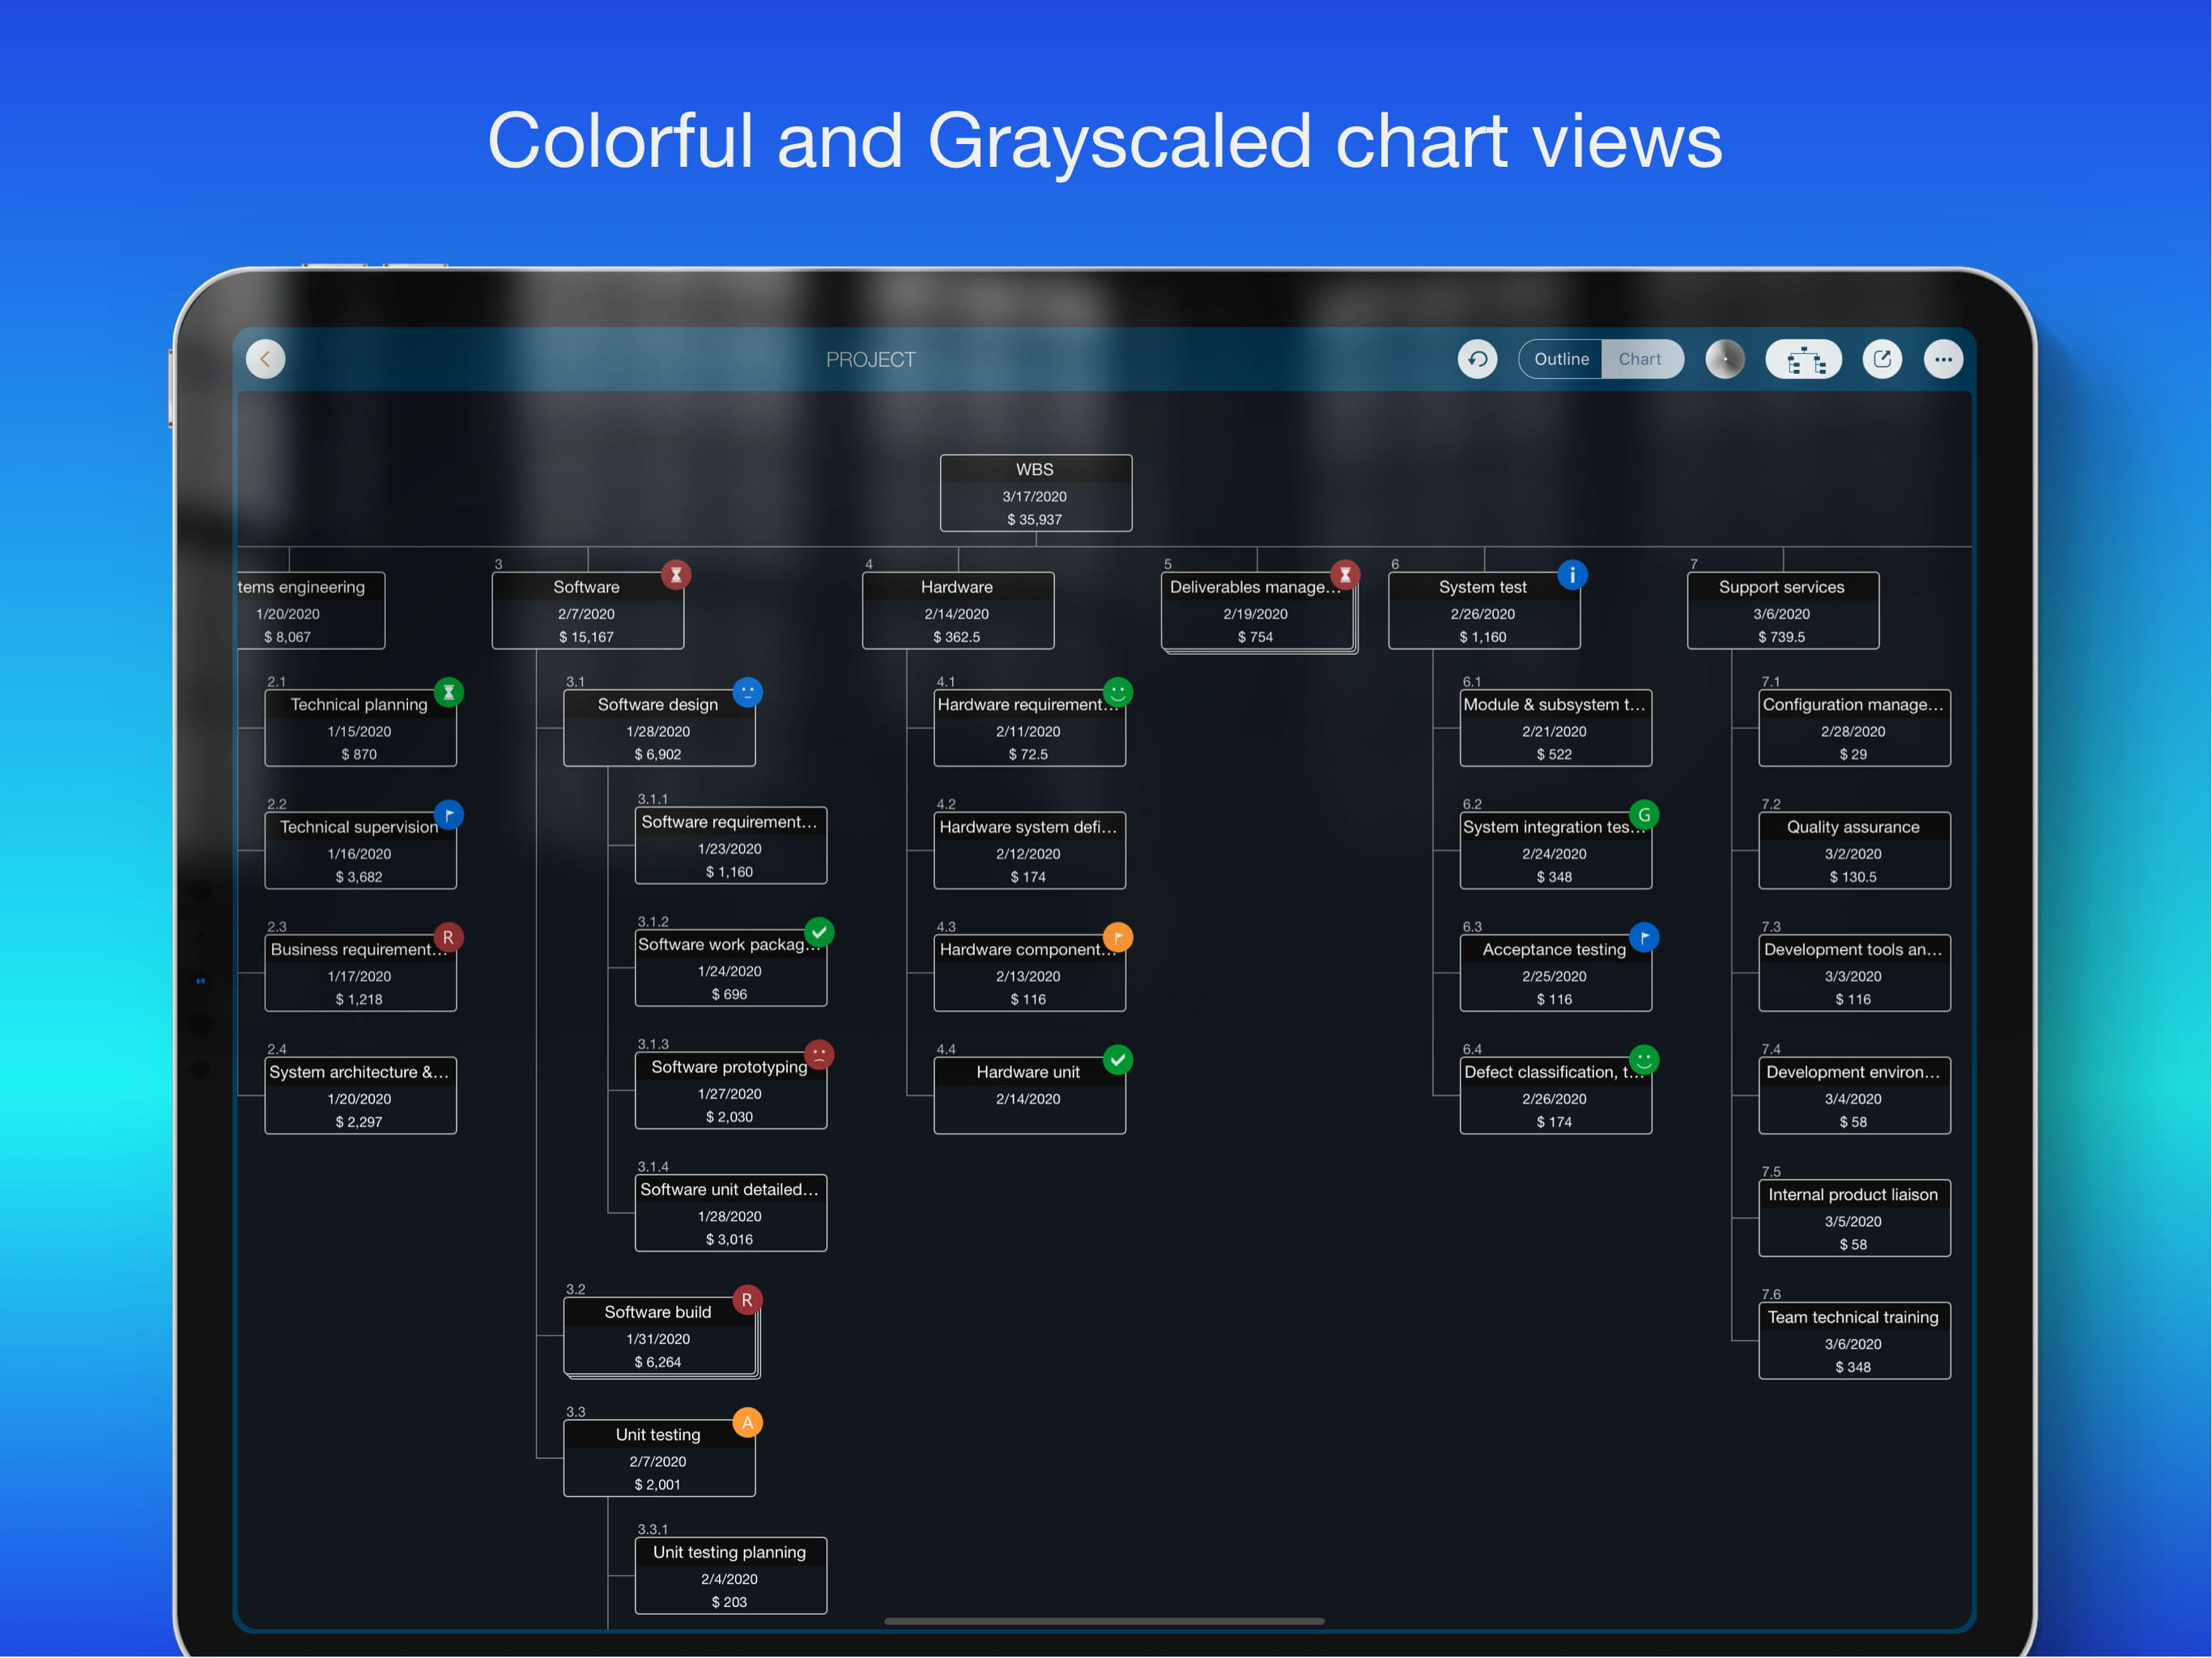
Task: Click the back arrow button
Action: pos(265,359)
